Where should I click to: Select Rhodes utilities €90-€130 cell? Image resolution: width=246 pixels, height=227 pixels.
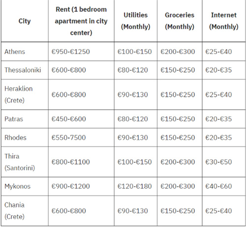coord(136,138)
